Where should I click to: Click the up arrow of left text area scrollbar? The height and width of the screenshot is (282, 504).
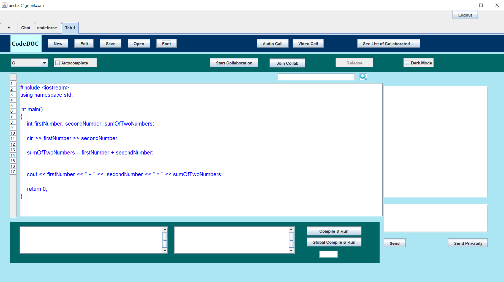tap(165, 229)
